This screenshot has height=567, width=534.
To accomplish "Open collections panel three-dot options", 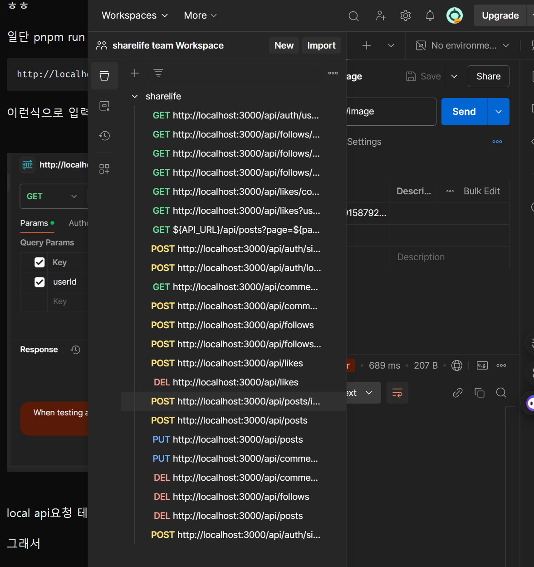I will (333, 73).
